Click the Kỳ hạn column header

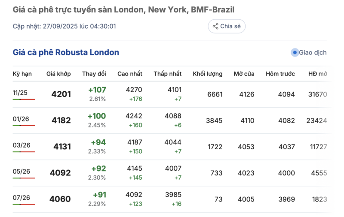point(22,74)
